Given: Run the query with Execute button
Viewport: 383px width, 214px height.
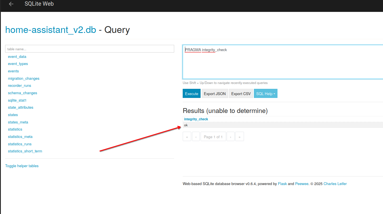Looking at the screenshot, I should click(x=191, y=94).
